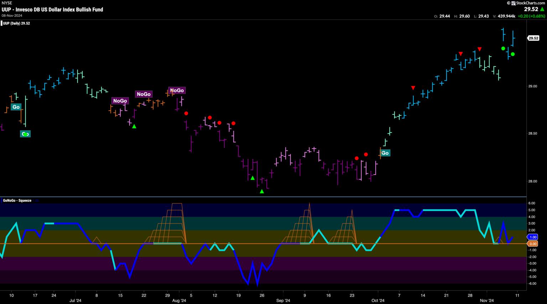Click the Nov '24 label on the date axis

point(487,300)
